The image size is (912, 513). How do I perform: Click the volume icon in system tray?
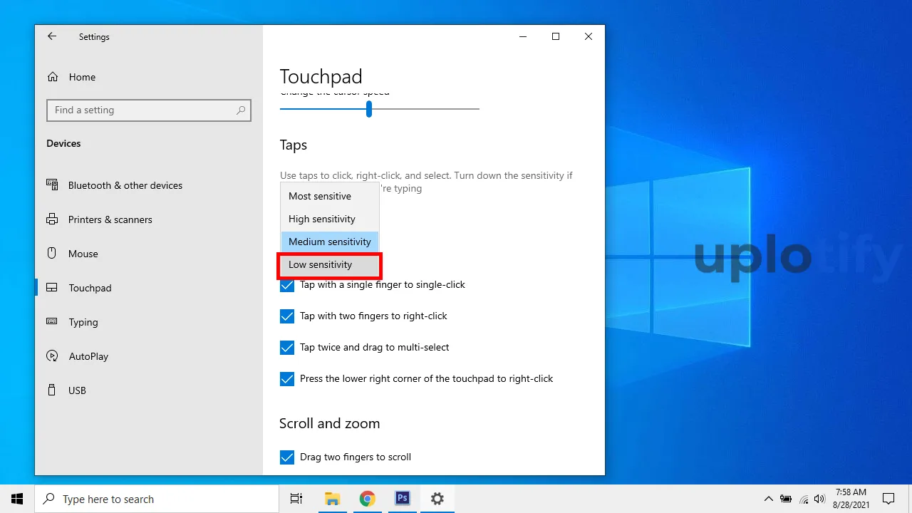[x=819, y=499]
